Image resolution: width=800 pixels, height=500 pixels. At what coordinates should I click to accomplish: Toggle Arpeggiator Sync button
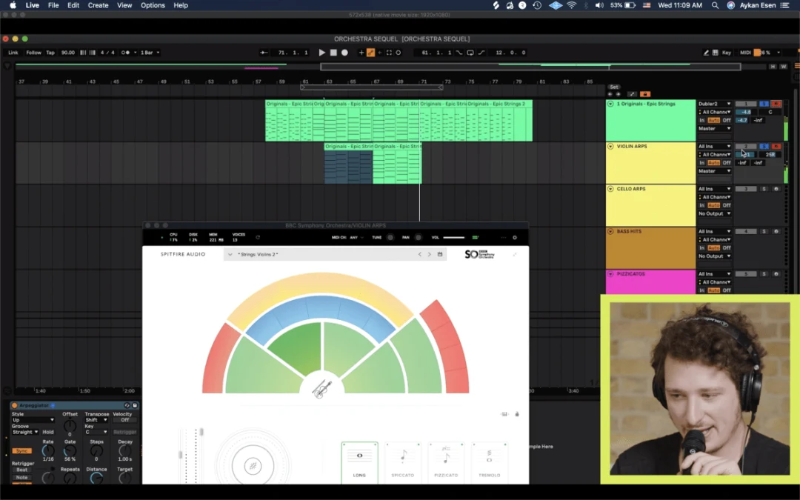point(22,451)
